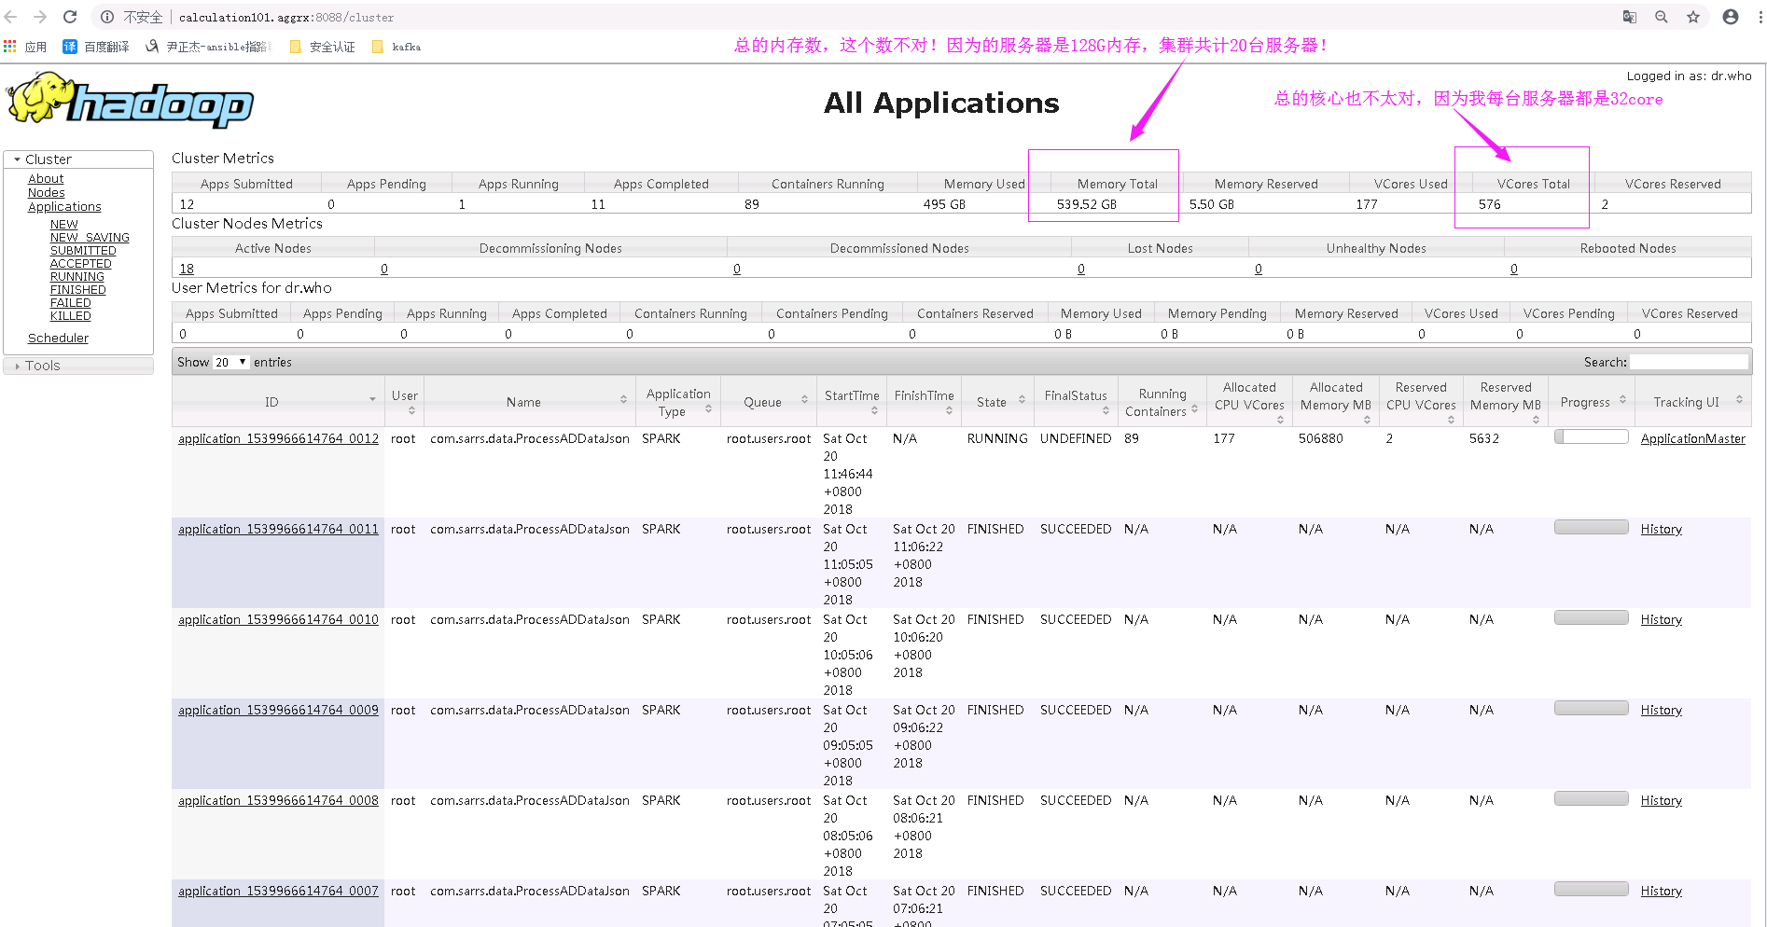Click the translate page icon
This screenshot has width=1767, height=927.
(1630, 17)
